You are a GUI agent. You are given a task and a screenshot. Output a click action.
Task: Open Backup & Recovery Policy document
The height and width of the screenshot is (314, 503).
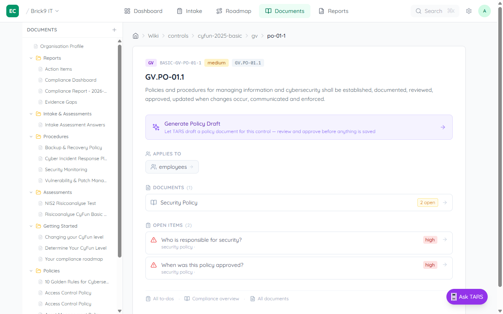click(73, 148)
